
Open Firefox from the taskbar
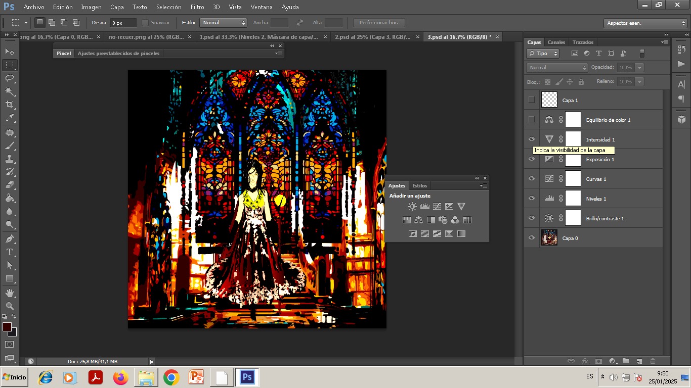[120, 377]
